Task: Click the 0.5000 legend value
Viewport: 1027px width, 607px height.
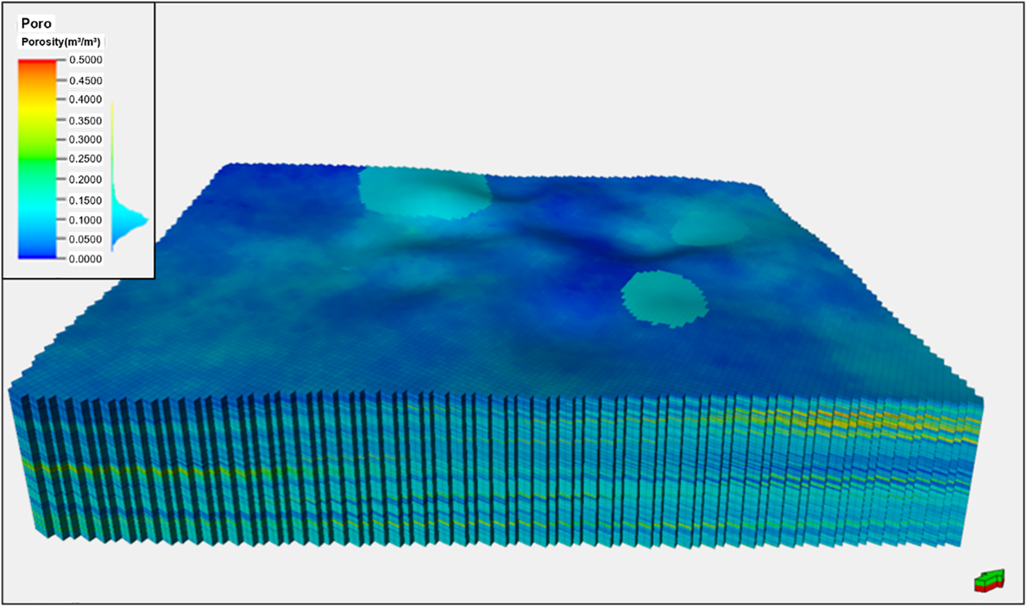Action: click(86, 60)
